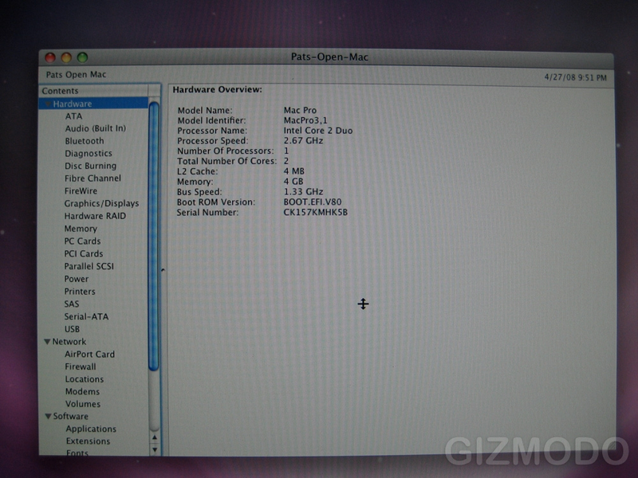Viewport: 638px width, 478px height.
Task: Click the serial number 'CK157KMHK5B'
Action: click(x=316, y=212)
